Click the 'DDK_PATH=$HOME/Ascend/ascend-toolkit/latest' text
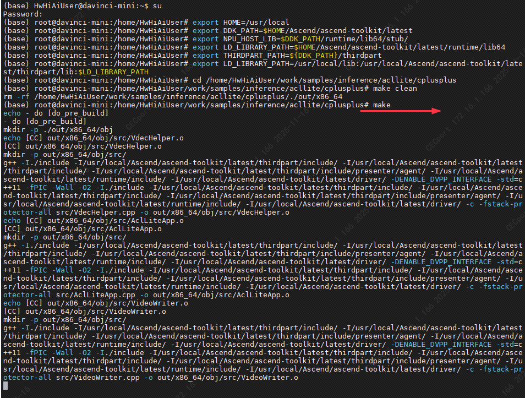The width and height of the screenshot is (525, 398). [x=318, y=30]
